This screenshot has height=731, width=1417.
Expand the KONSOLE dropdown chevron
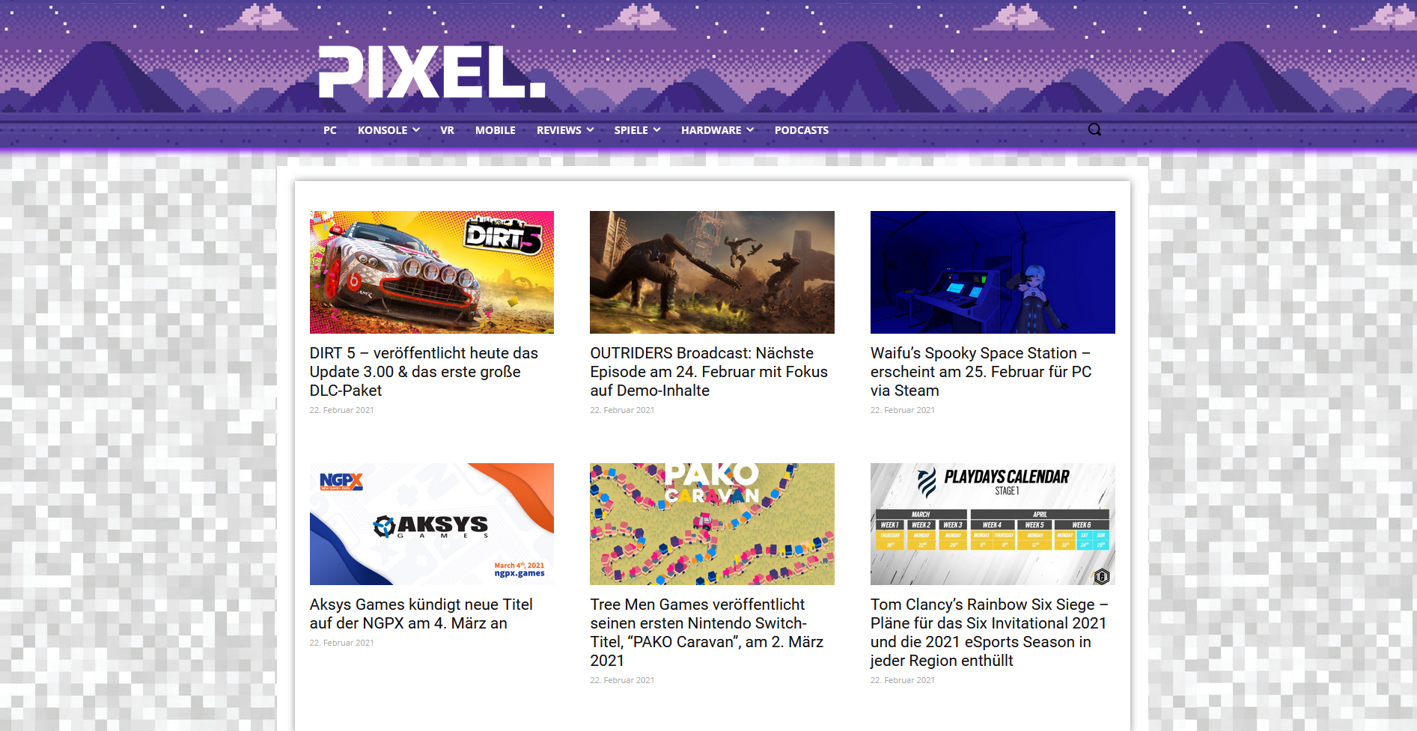pyautogui.click(x=416, y=130)
